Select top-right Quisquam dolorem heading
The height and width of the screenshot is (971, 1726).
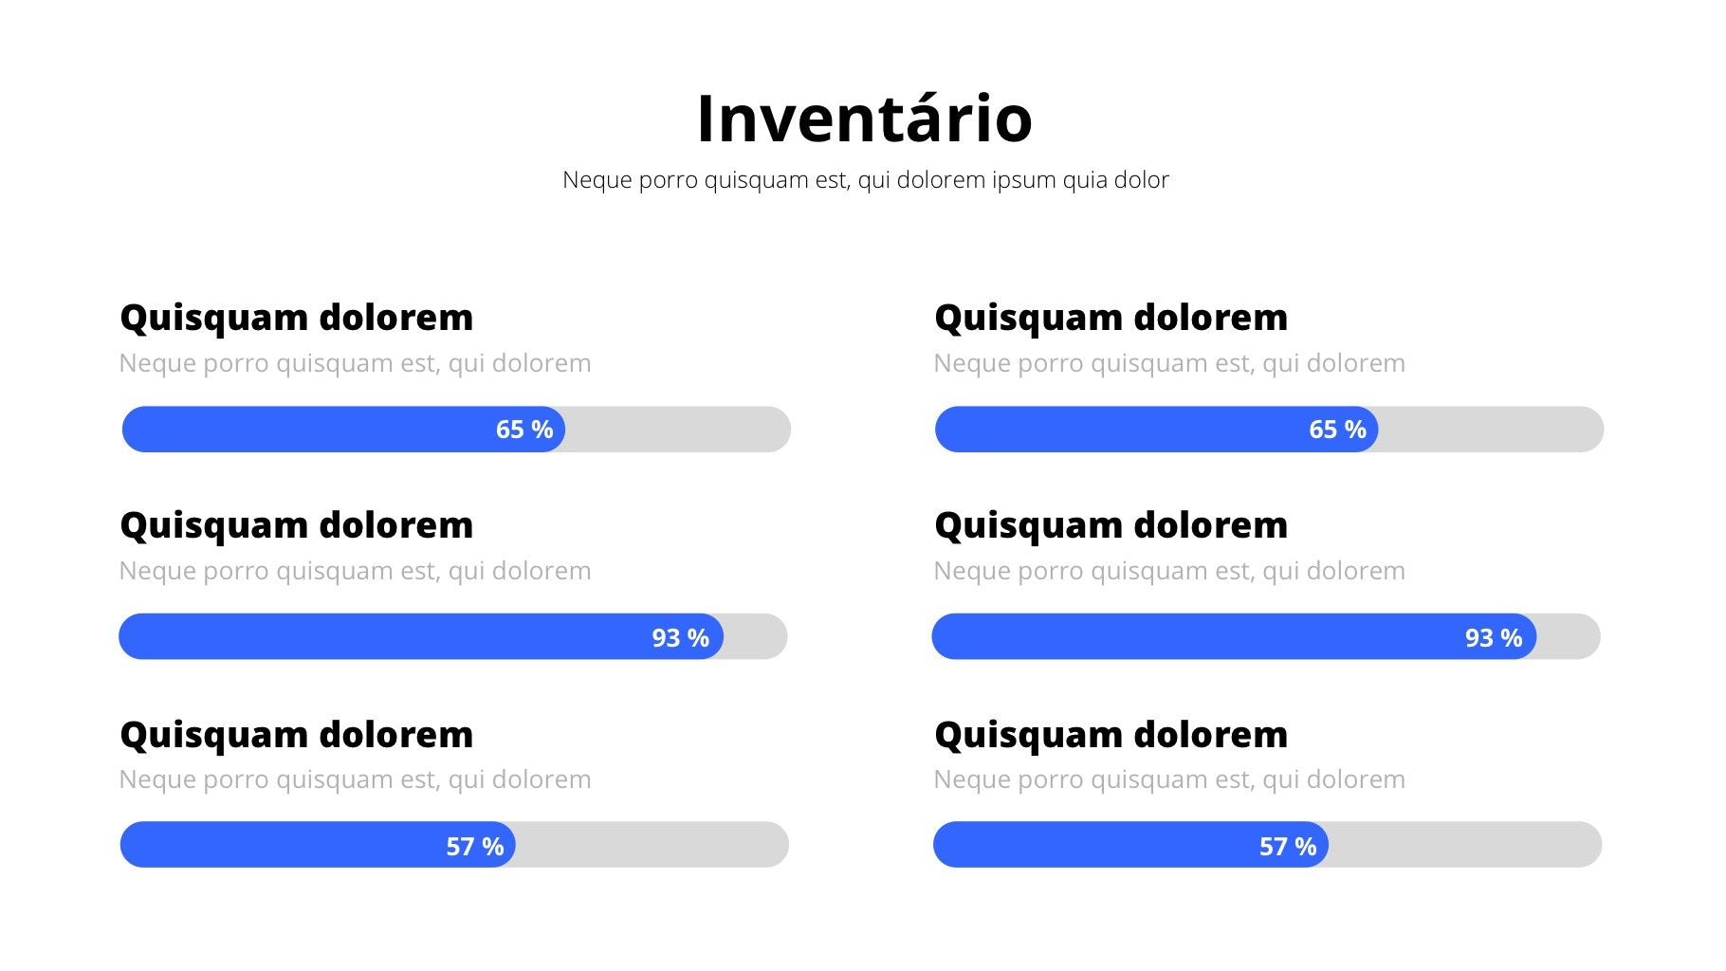click(x=1111, y=318)
